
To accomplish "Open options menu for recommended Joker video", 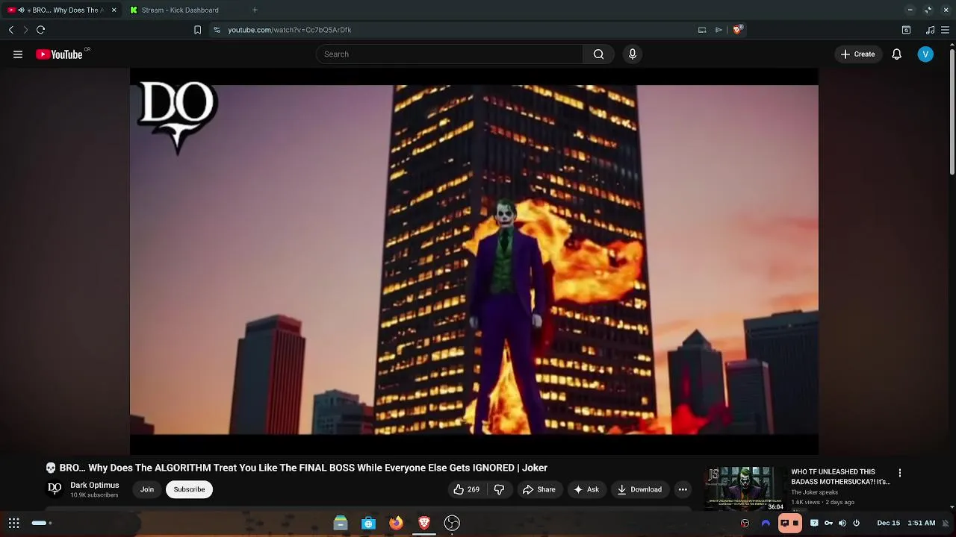I will [x=900, y=473].
